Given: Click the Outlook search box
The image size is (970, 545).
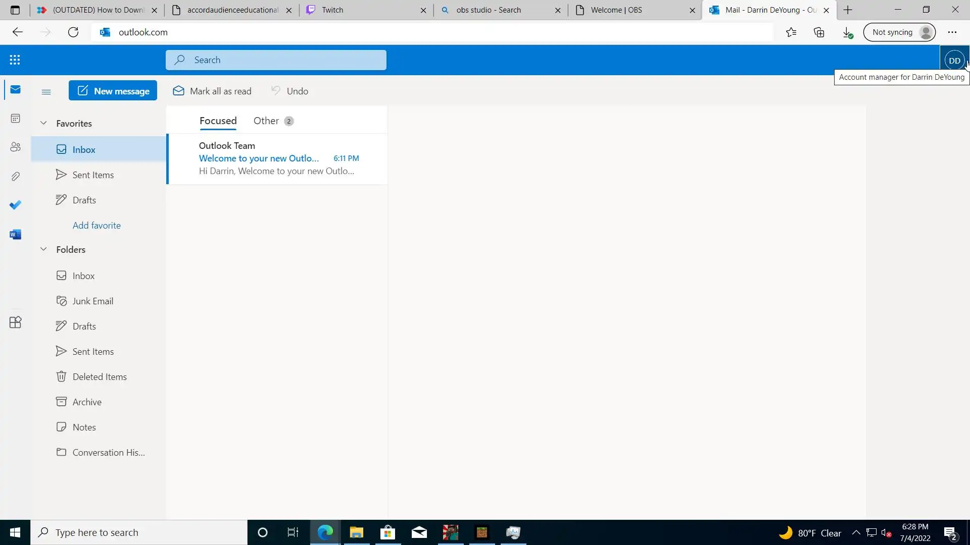Looking at the screenshot, I should tap(276, 60).
